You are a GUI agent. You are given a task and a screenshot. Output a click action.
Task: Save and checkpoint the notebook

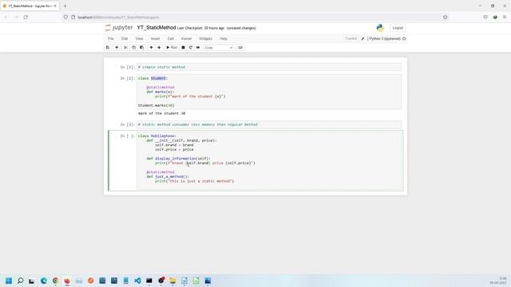click(x=108, y=48)
